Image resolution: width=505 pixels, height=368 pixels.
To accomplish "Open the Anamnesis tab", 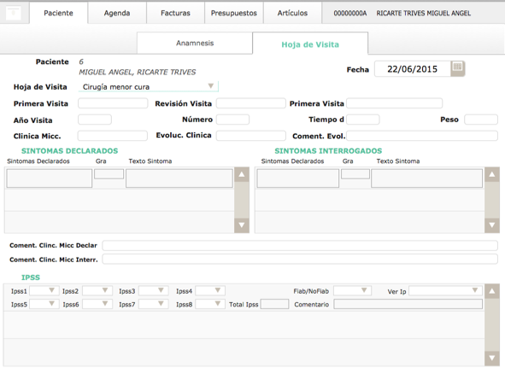I will (195, 44).
